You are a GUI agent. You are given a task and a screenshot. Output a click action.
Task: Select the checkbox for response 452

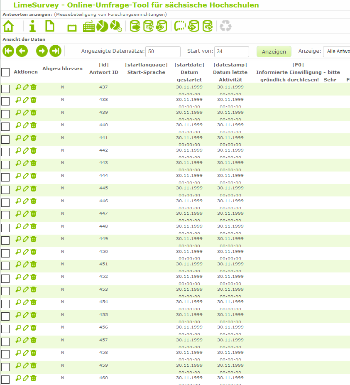(5, 278)
